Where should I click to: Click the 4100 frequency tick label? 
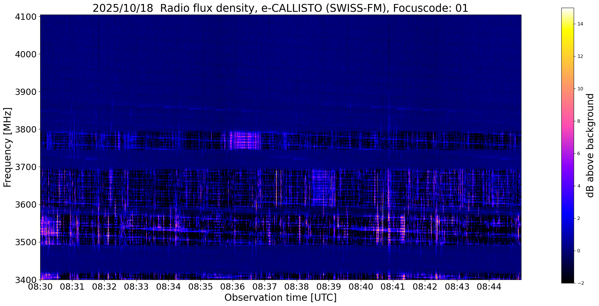[26, 17]
